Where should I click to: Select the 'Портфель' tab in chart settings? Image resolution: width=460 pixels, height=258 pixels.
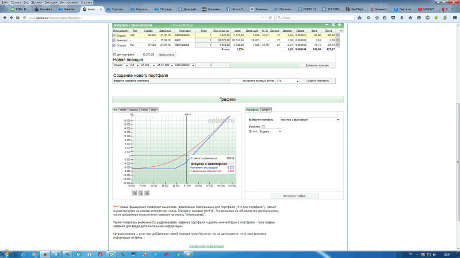[x=252, y=110]
